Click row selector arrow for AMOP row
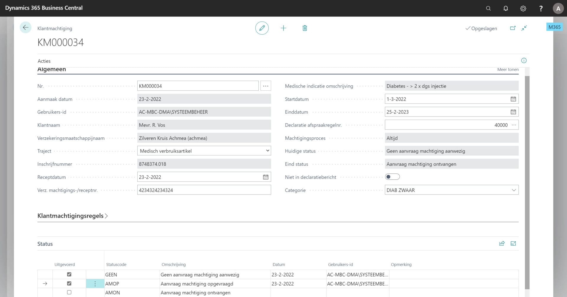Viewport: 567px width, 297px height. point(45,284)
